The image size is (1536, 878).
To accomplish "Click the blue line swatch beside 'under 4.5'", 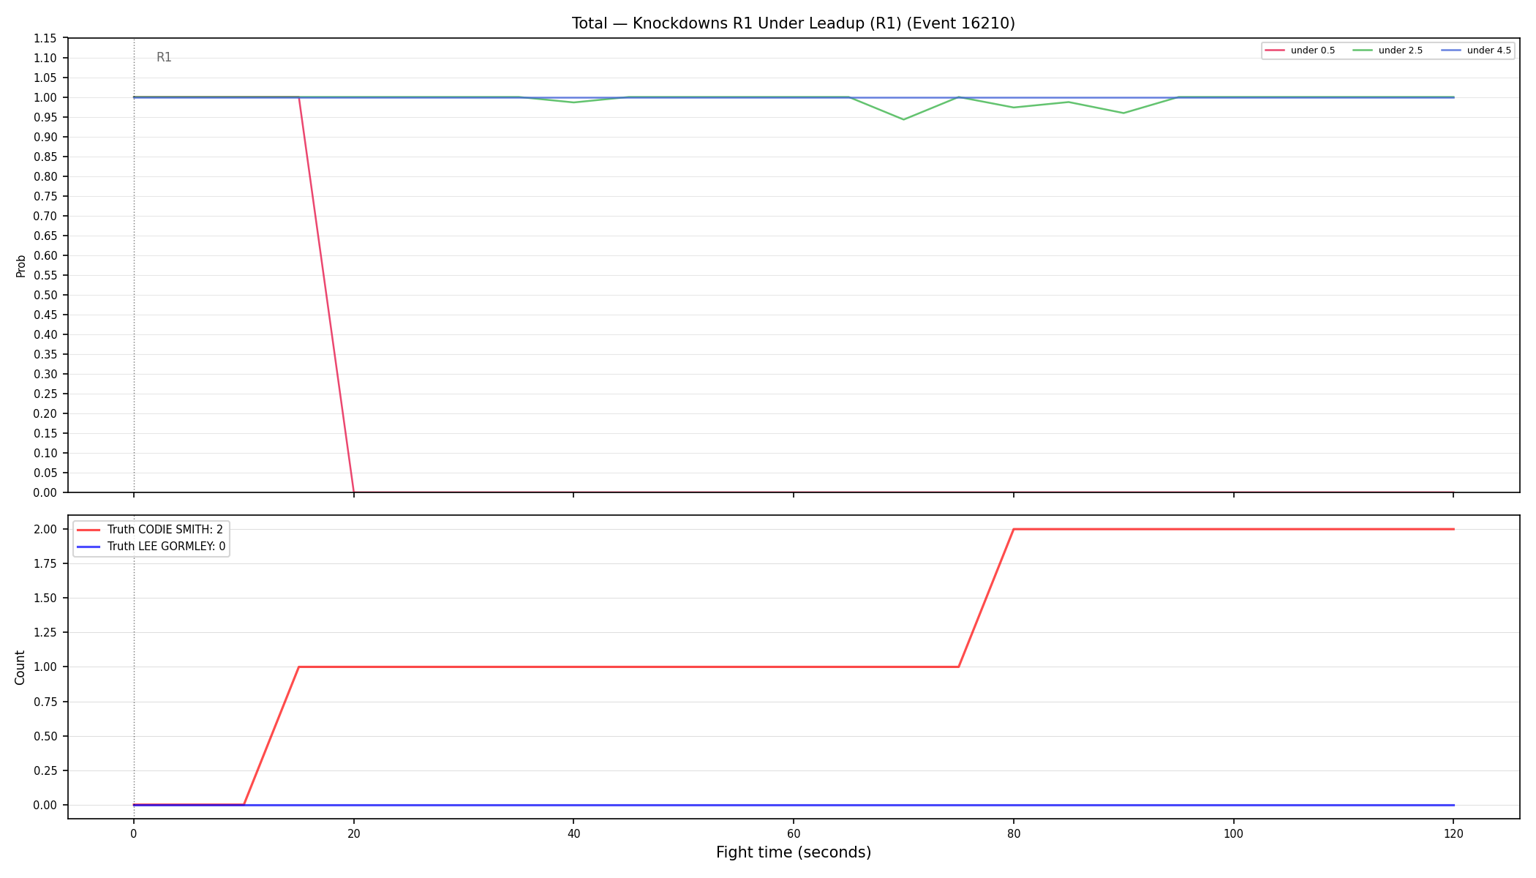I will point(1451,50).
